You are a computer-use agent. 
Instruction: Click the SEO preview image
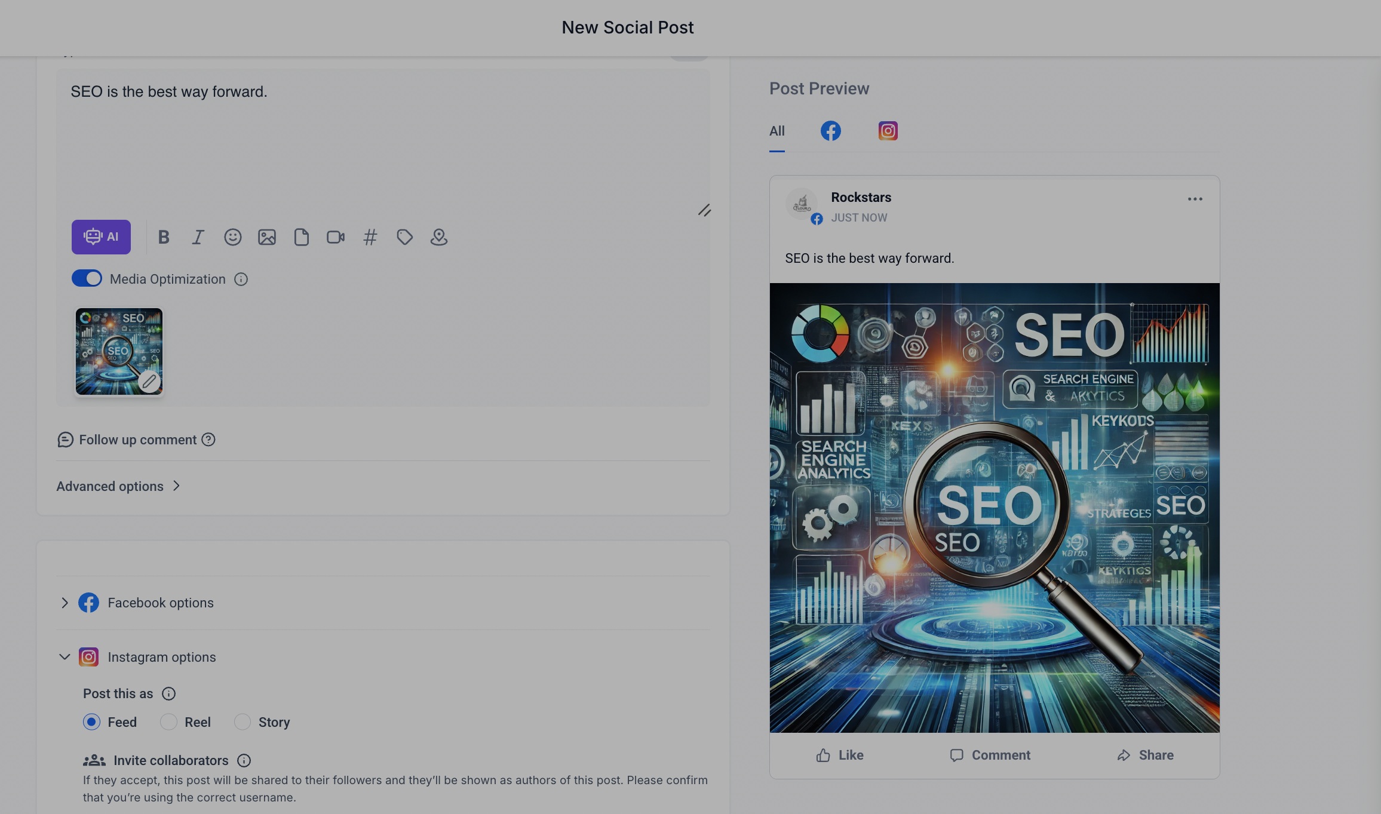point(995,508)
